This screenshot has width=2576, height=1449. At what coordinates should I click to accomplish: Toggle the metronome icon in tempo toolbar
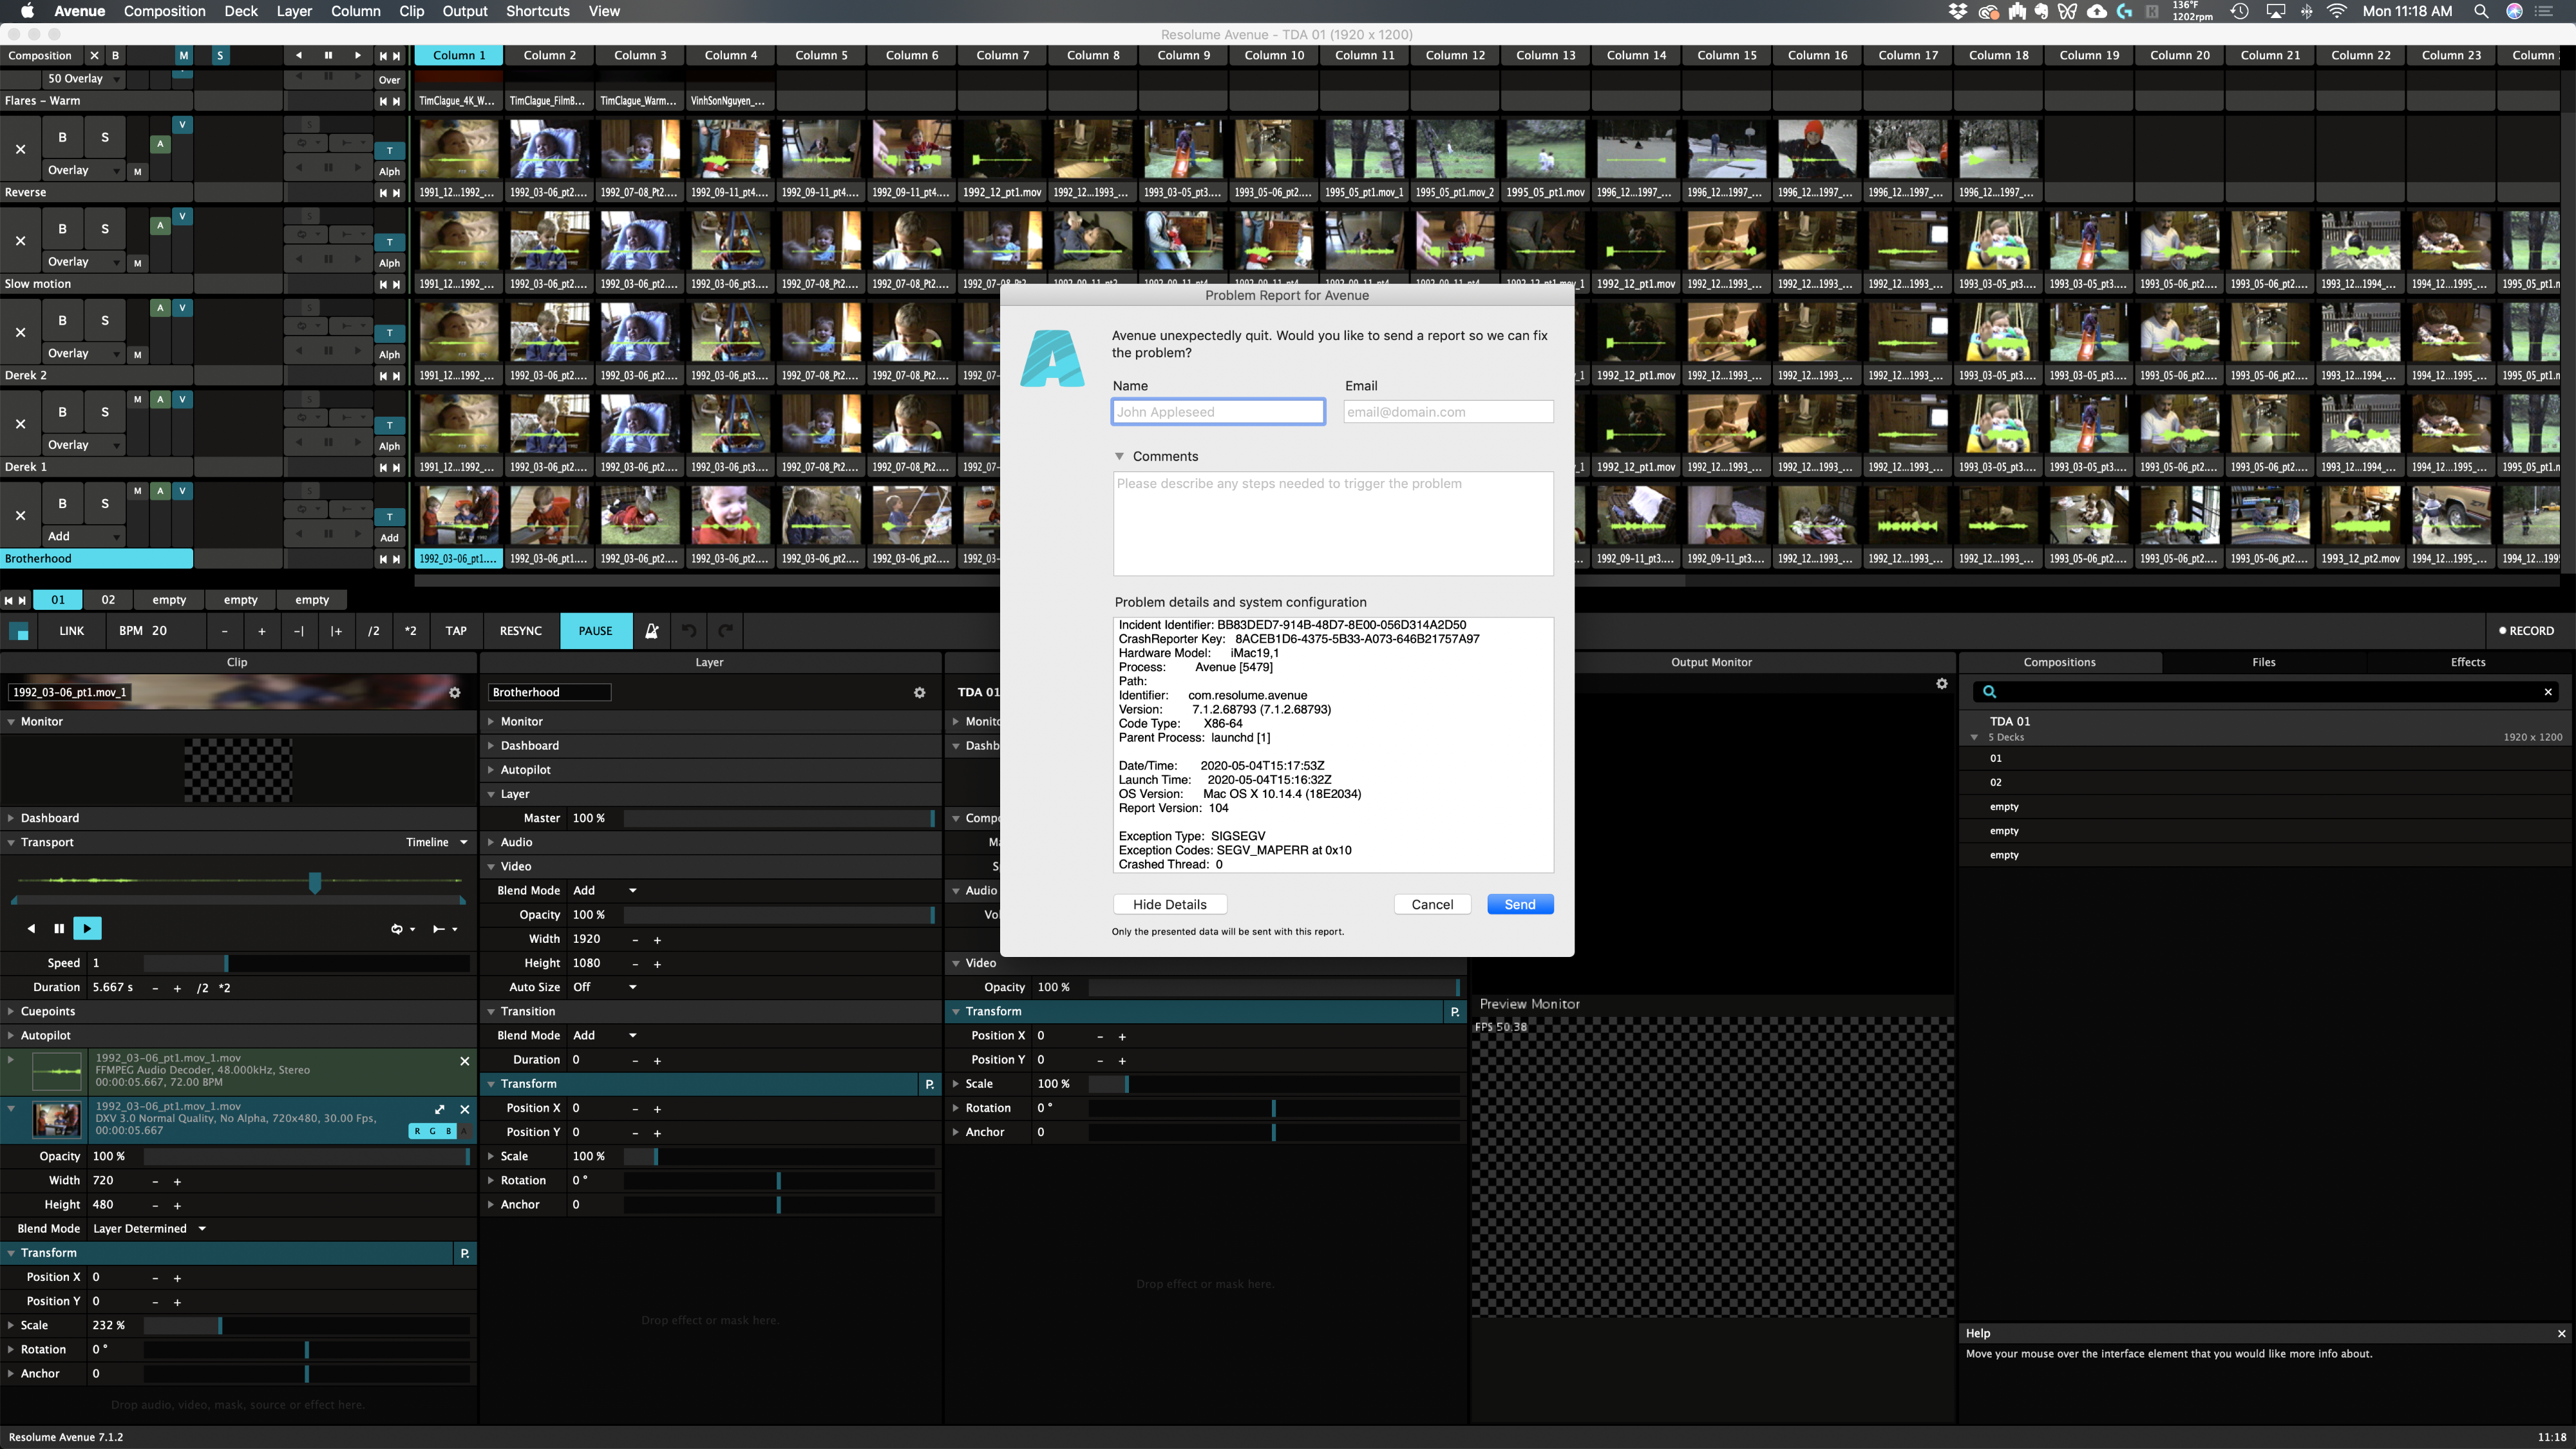[651, 631]
